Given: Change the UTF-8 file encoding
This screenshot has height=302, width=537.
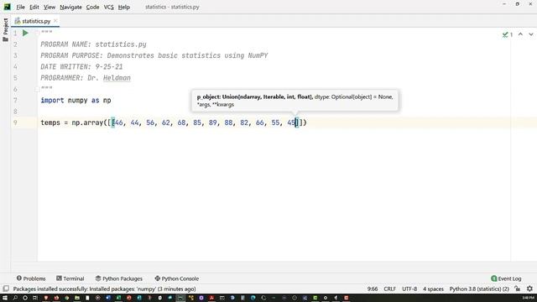Looking at the screenshot, I should 409,289.
